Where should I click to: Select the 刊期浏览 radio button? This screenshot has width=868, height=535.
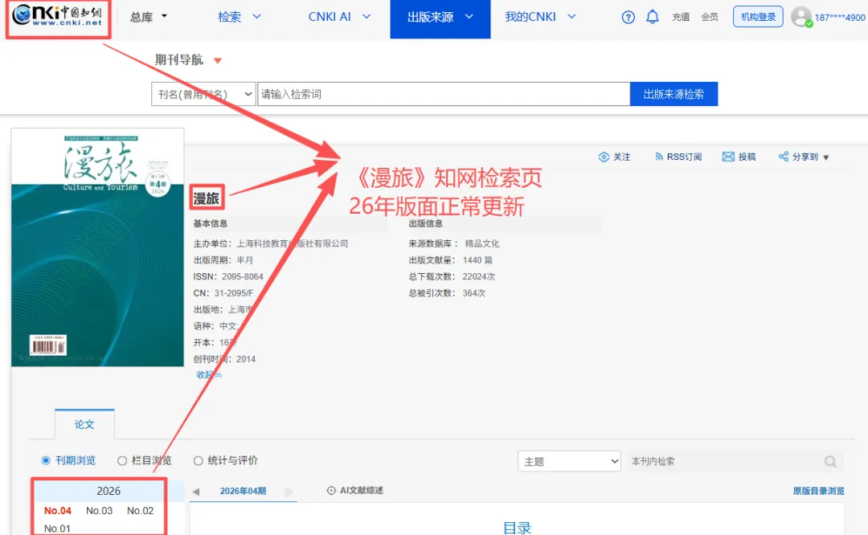tap(46, 460)
